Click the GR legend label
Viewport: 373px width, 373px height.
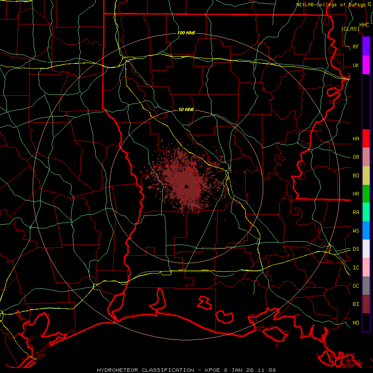(356, 157)
